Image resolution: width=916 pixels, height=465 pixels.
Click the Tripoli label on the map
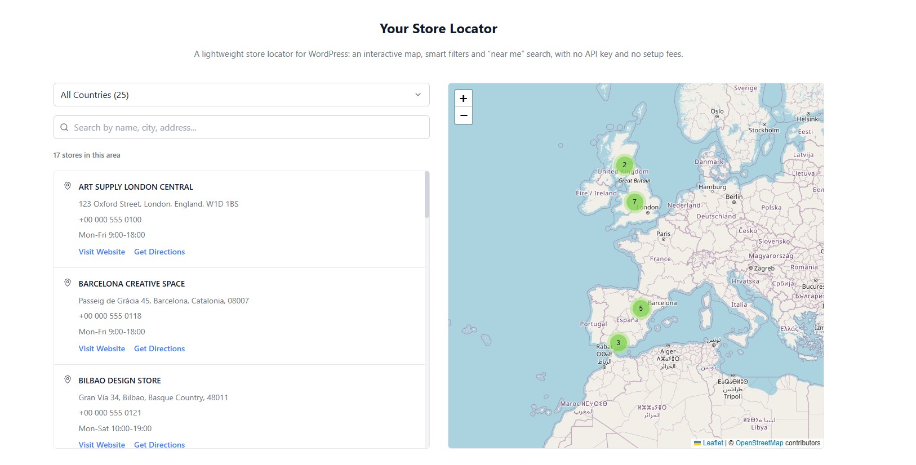point(733,396)
